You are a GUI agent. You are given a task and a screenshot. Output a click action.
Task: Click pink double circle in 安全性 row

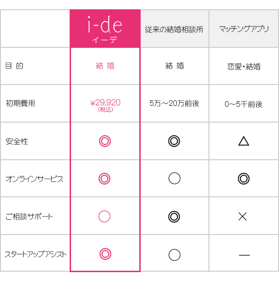tap(105, 141)
